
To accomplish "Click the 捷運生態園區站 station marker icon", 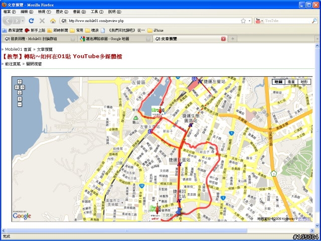I will 191,125.
